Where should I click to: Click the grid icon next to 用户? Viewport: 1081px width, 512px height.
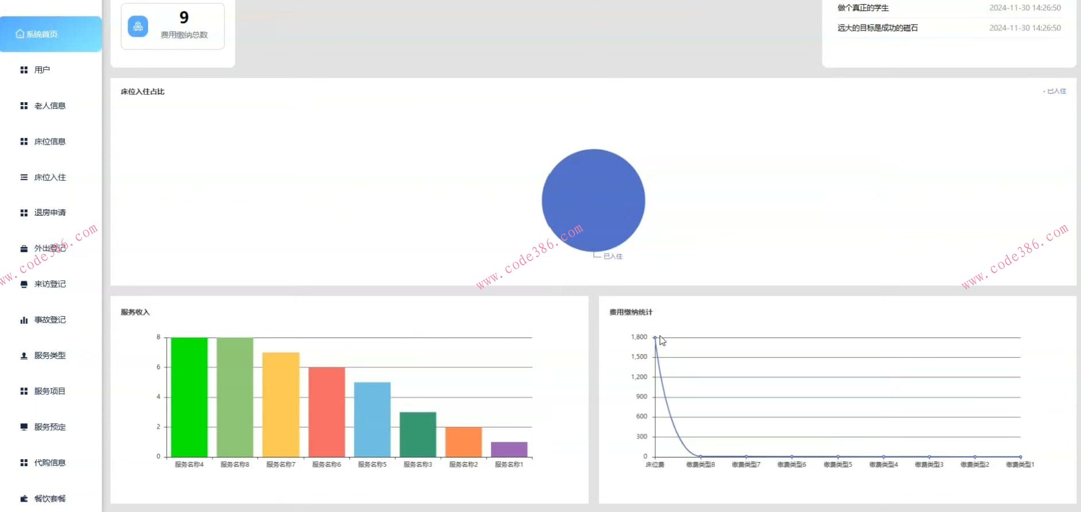[24, 70]
